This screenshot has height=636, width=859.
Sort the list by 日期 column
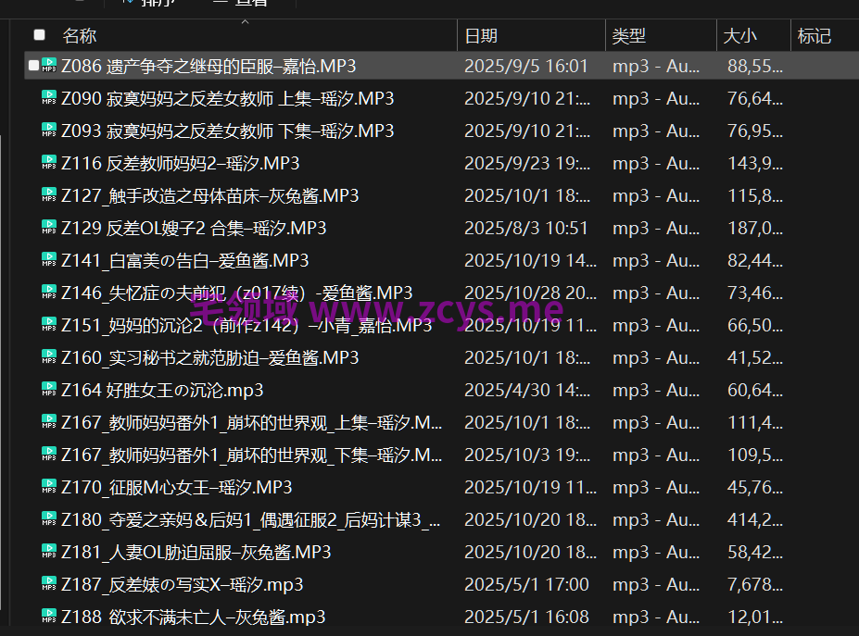pyautogui.click(x=481, y=35)
